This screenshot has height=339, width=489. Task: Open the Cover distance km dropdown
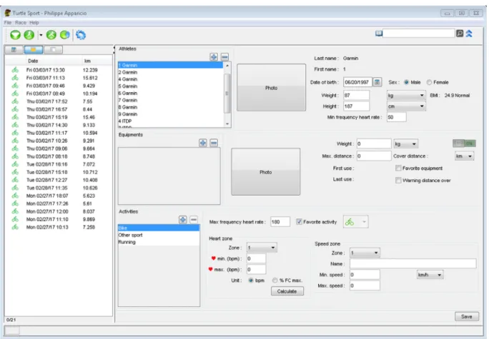[x=464, y=156]
